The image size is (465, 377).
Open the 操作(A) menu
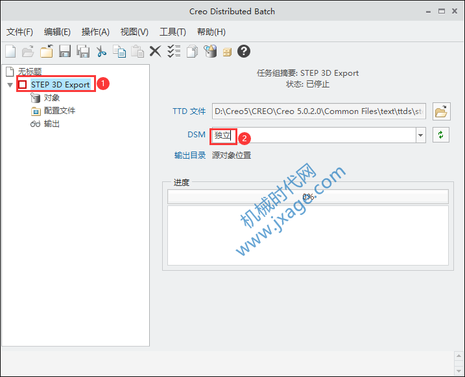pyautogui.click(x=95, y=32)
